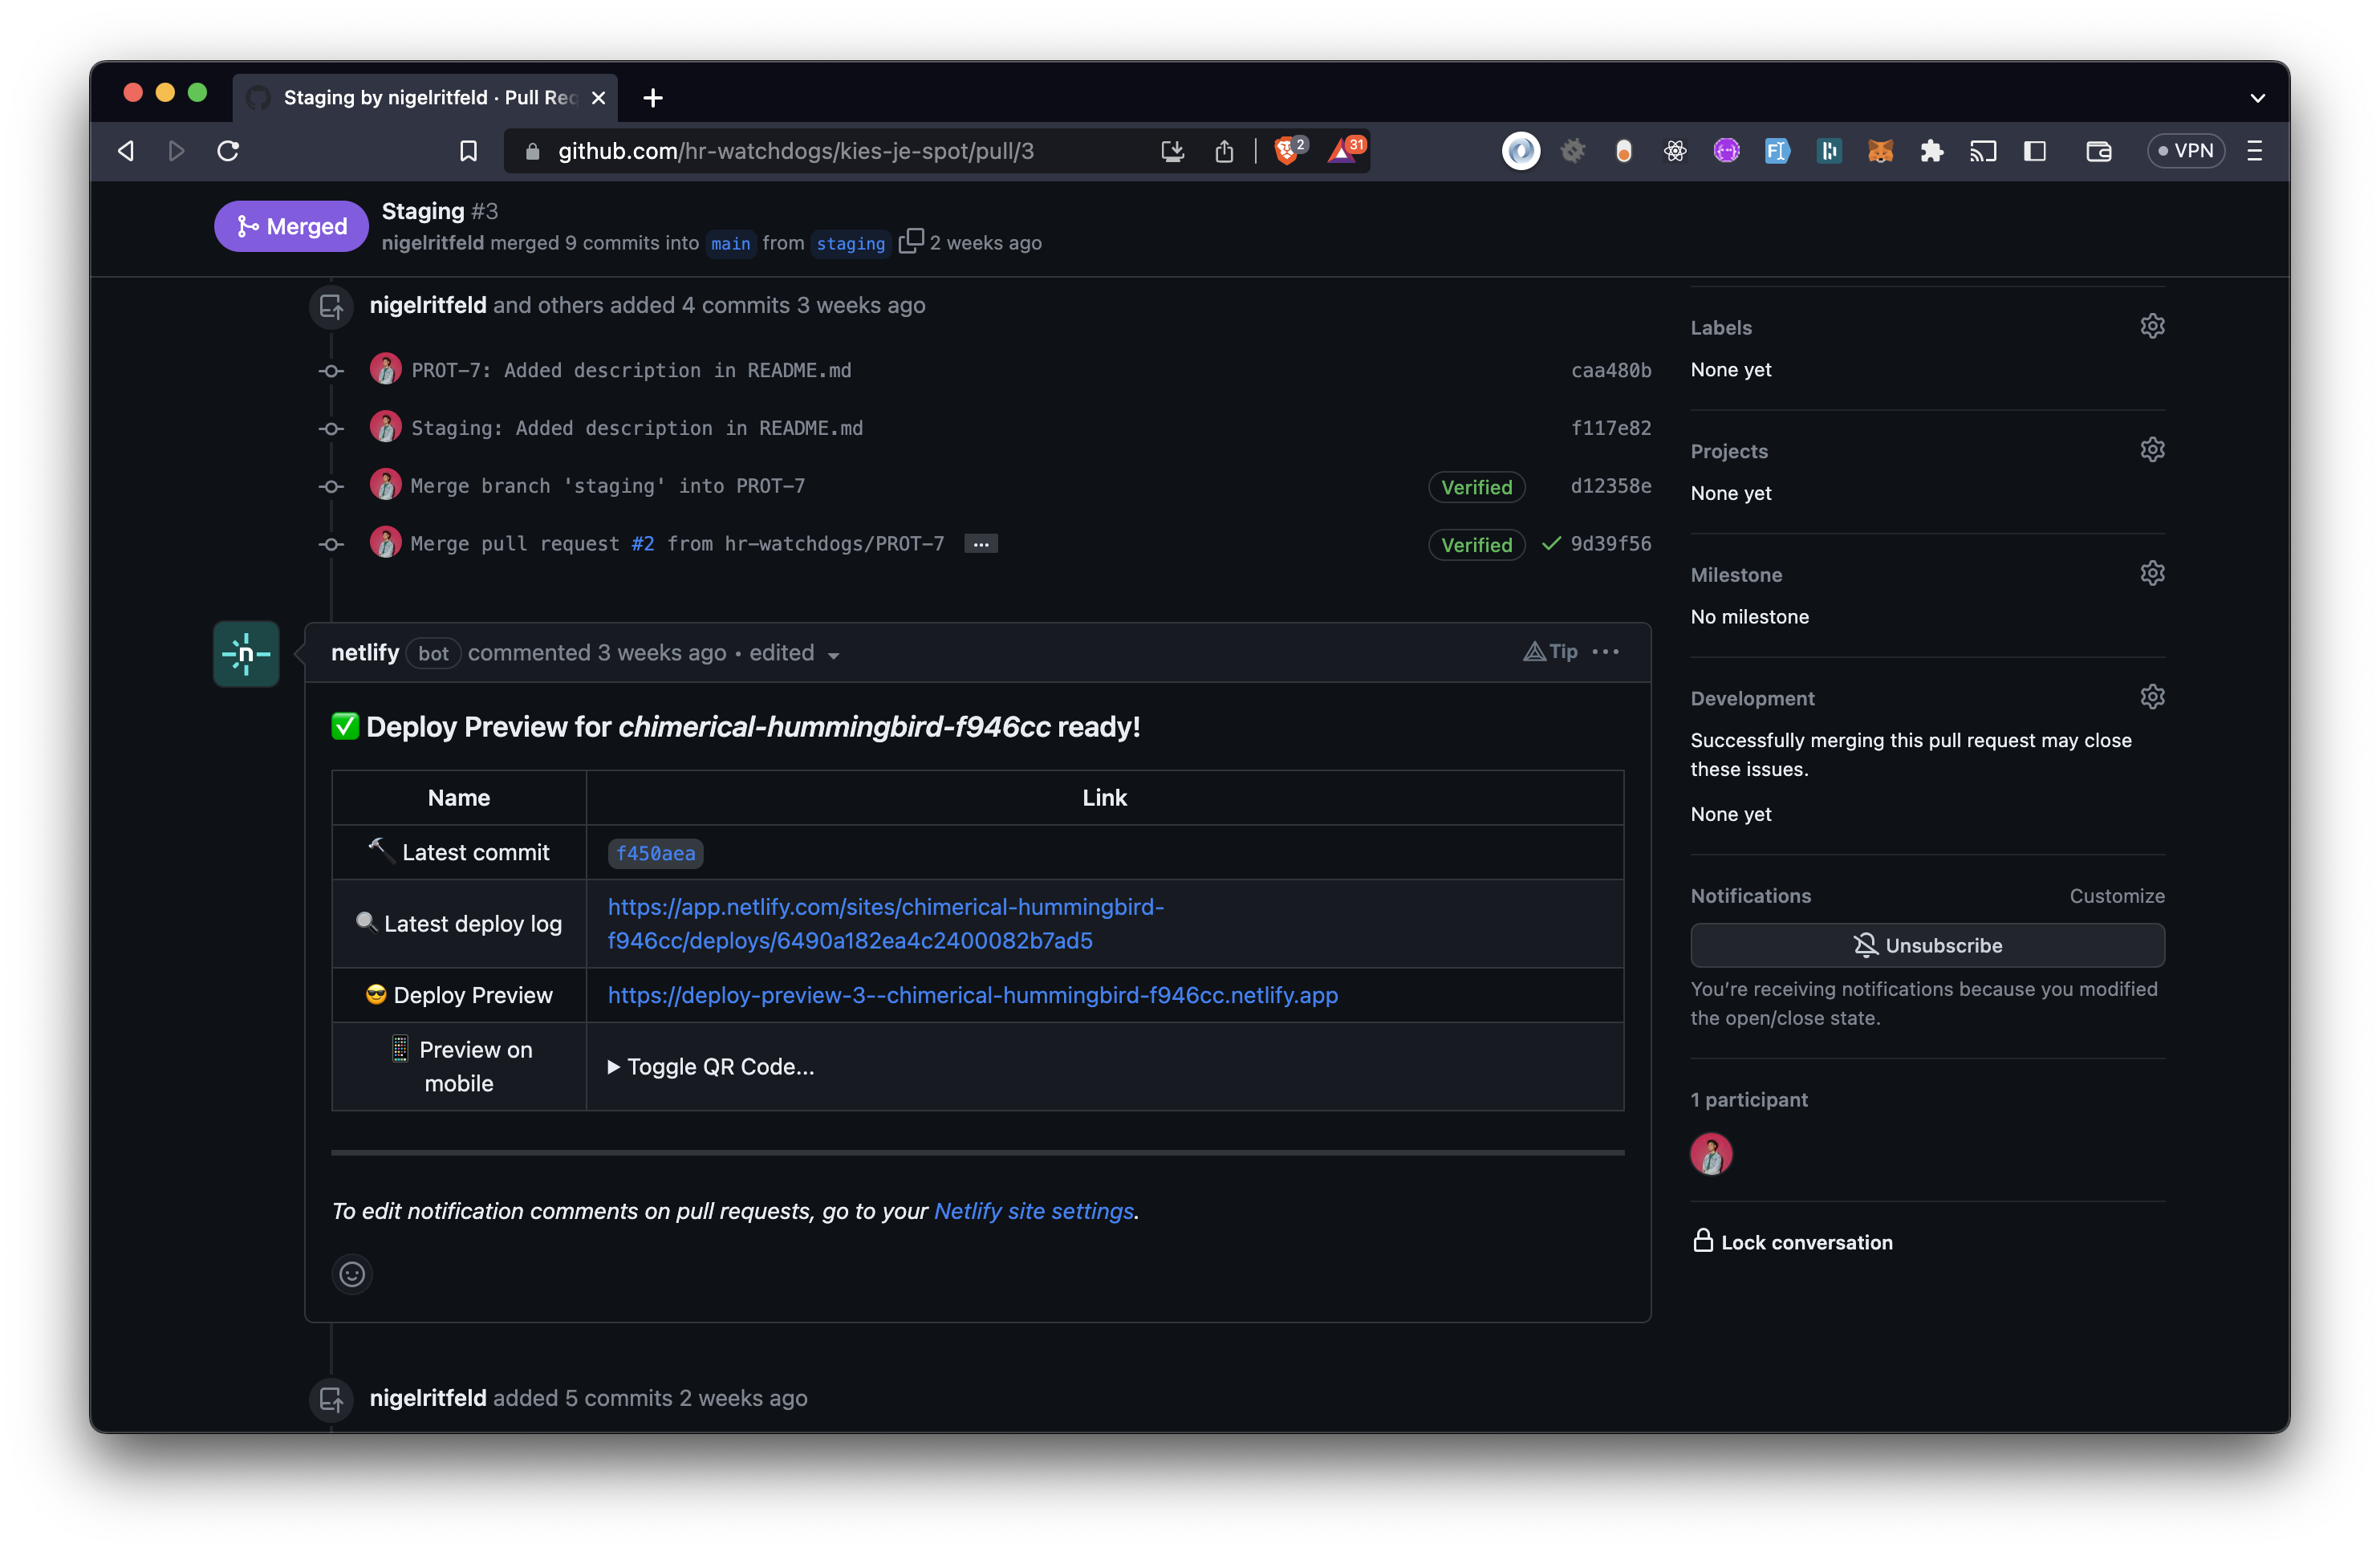
Task: Copy the staging branch name
Action: pyautogui.click(x=911, y=241)
